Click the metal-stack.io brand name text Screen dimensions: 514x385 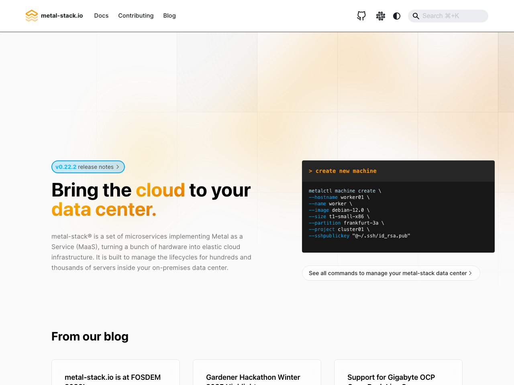tap(62, 16)
